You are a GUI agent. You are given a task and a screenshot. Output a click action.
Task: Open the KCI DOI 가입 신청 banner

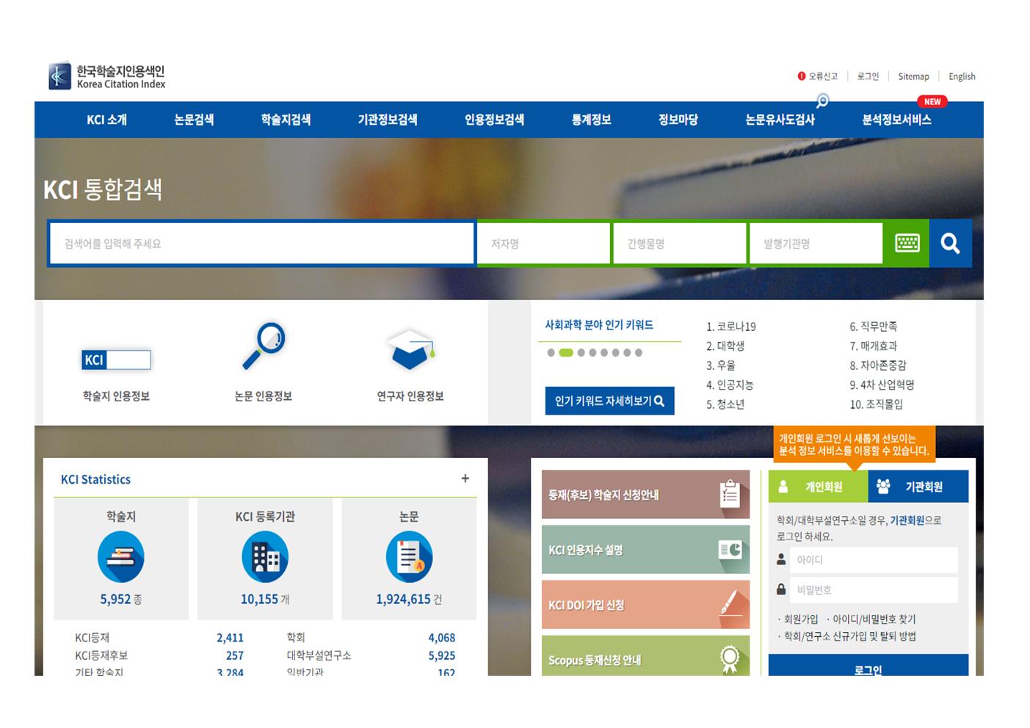[x=645, y=605]
